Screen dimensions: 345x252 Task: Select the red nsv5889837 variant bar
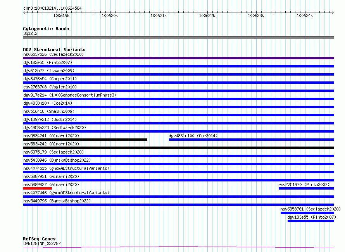click(37, 188)
